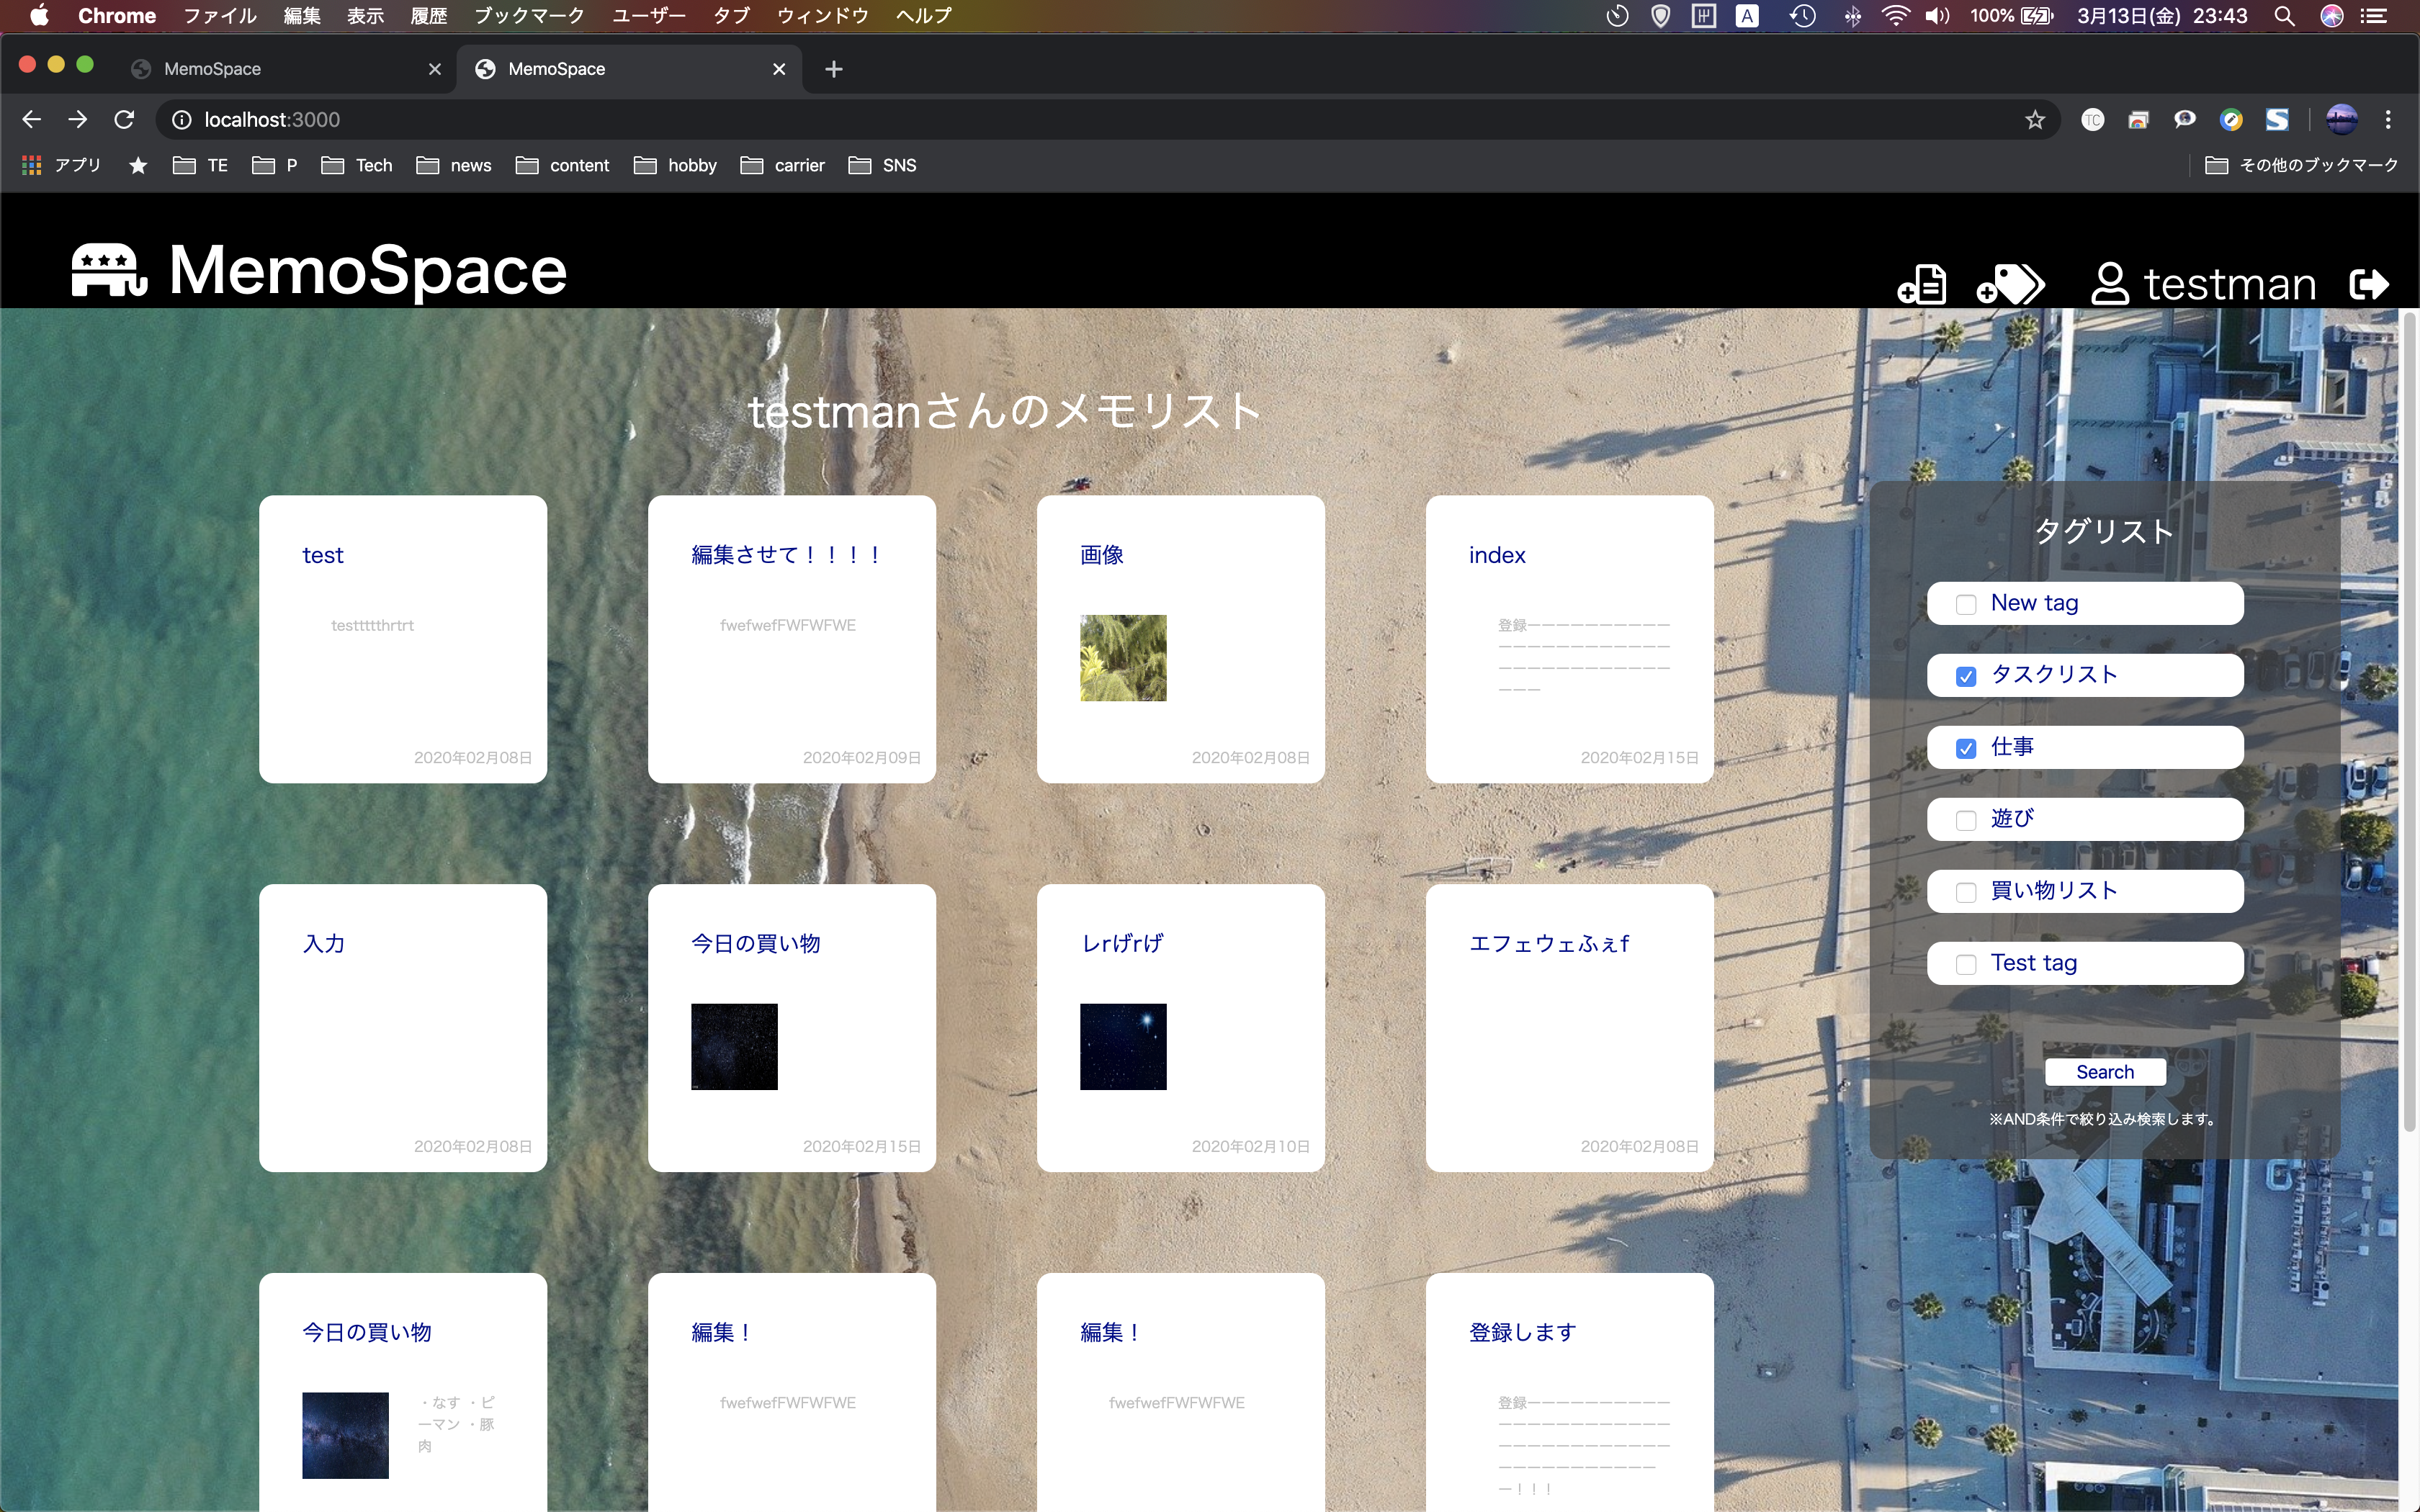Reload the page with refresh icon
This screenshot has width=2420, height=1512.
point(124,120)
